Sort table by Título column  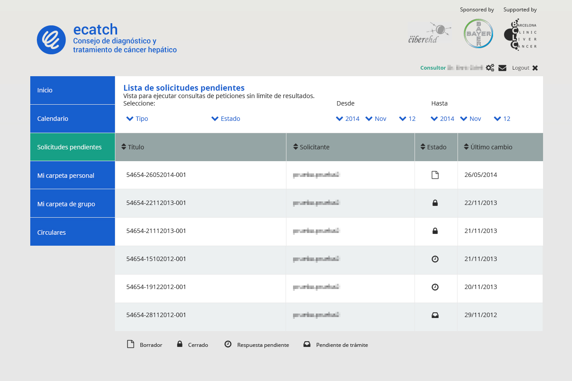[133, 147]
